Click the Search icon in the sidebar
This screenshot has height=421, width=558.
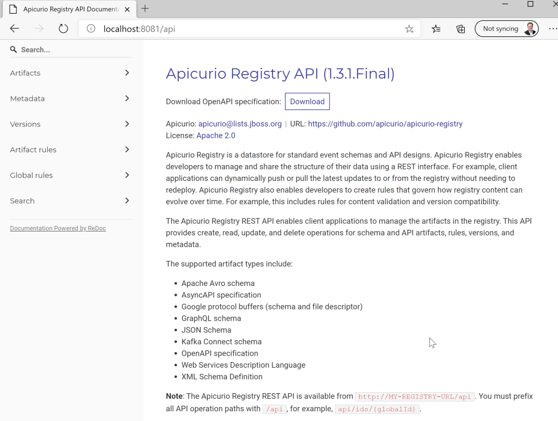coord(13,49)
